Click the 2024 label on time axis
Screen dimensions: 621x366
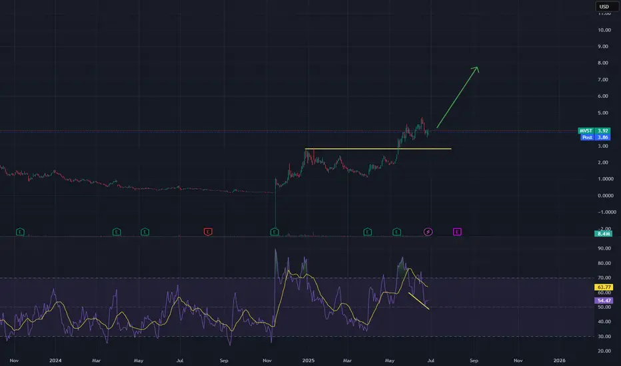[x=55, y=361]
